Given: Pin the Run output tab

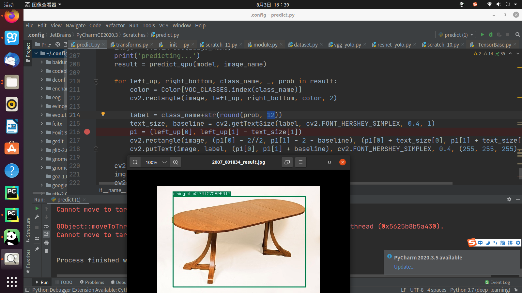Looking at the screenshot, I should click(37, 248).
